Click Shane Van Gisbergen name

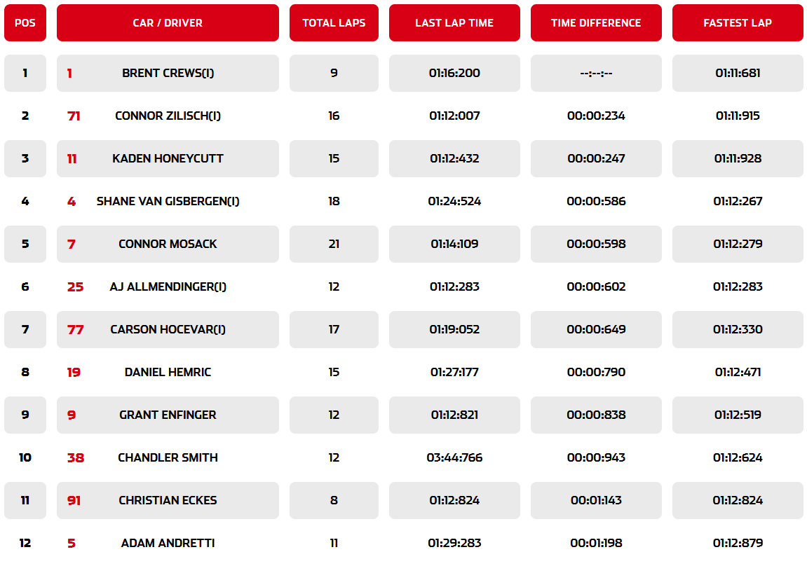pos(168,201)
